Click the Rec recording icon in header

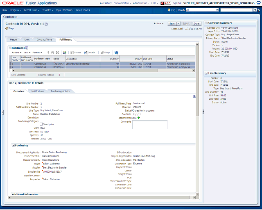pyautogui.click(x=165, y=3)
